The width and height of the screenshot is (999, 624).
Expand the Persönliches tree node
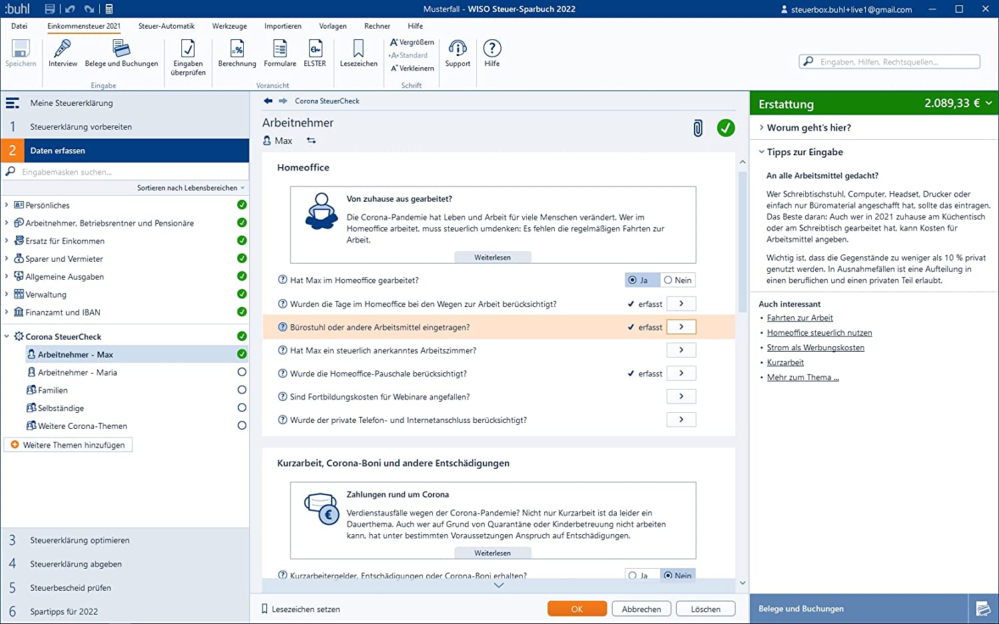7,205
